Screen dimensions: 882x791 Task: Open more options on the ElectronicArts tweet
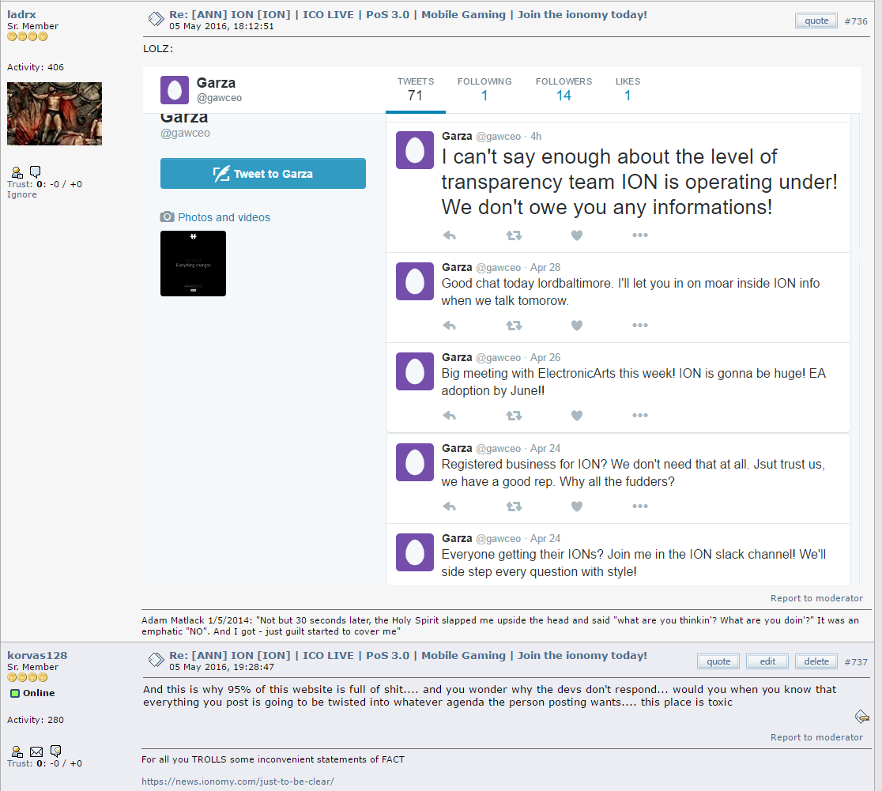pyautogui.click(x=640, y=415)
